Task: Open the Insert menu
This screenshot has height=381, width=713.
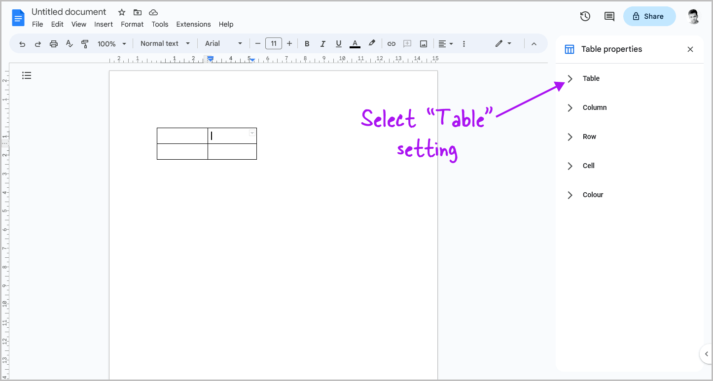Action: pos(104,24)
